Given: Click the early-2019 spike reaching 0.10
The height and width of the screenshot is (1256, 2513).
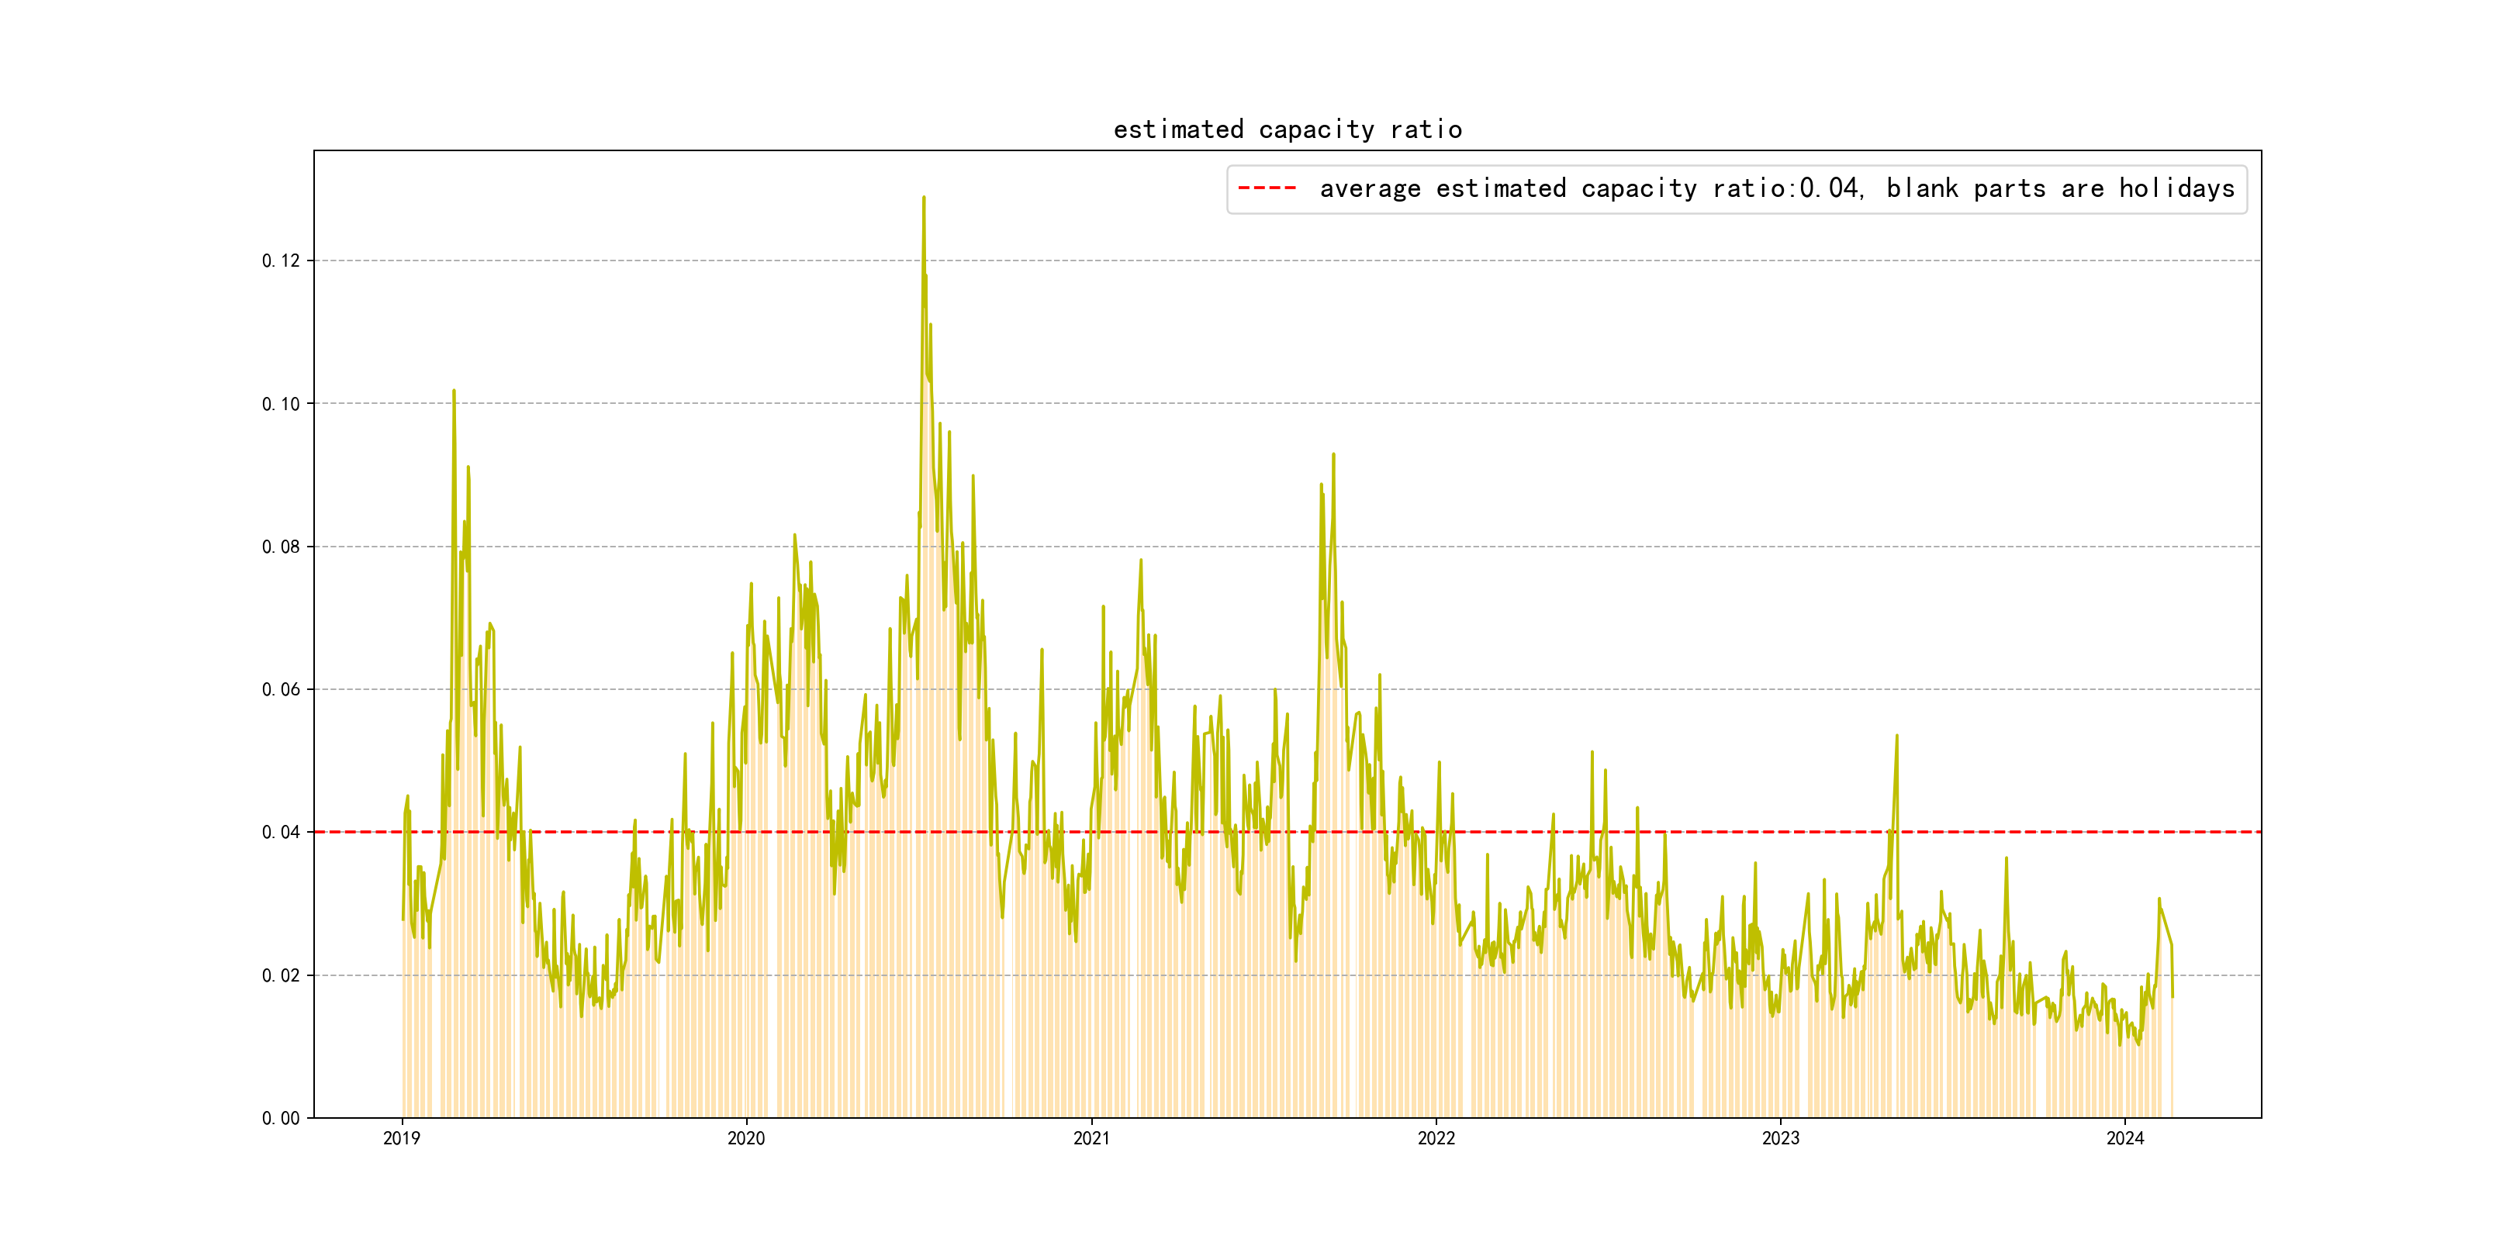Looking at the screenshot, I should coord(454,392).
